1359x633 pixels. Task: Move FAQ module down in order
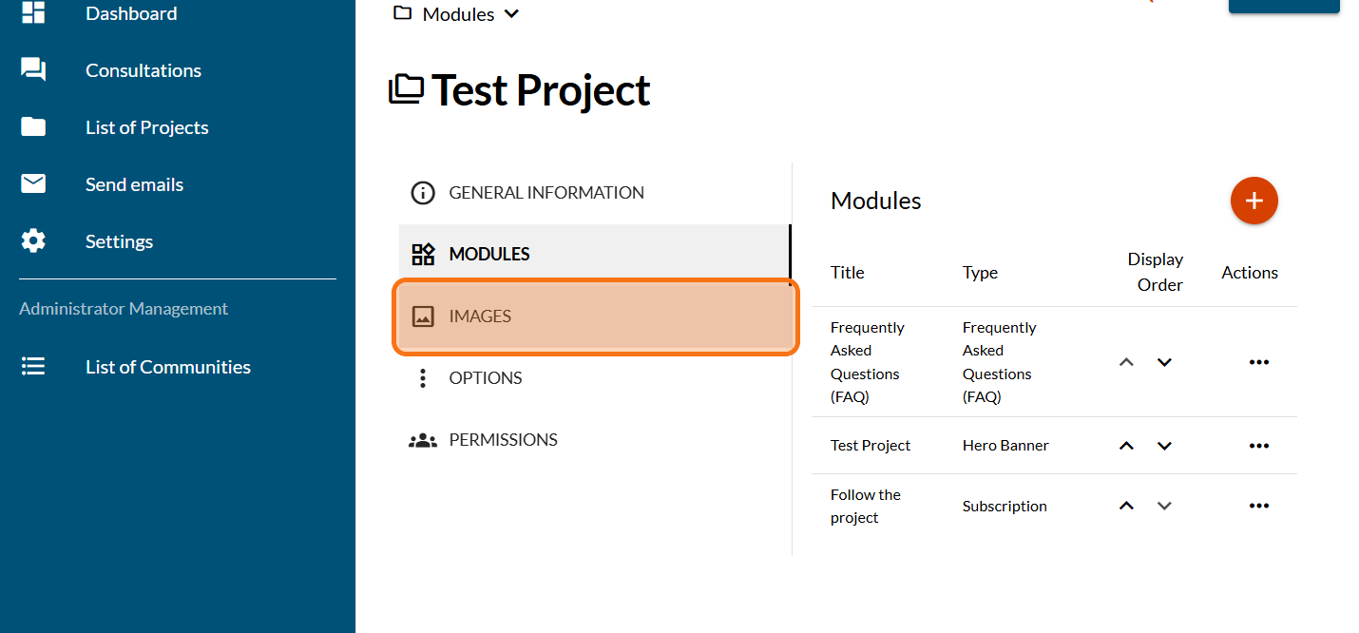coord(1164,362)
